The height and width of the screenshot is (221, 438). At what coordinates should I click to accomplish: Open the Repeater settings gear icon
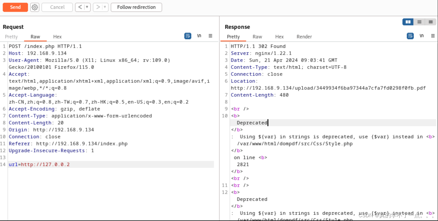coord(35,7)
